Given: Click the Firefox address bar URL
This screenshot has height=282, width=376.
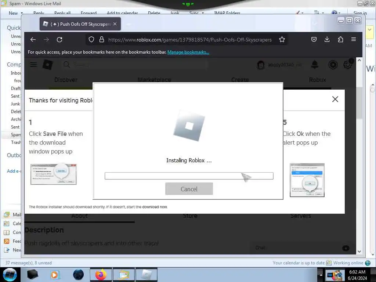Looking at the screenshot, I should [x=190, y=40].
